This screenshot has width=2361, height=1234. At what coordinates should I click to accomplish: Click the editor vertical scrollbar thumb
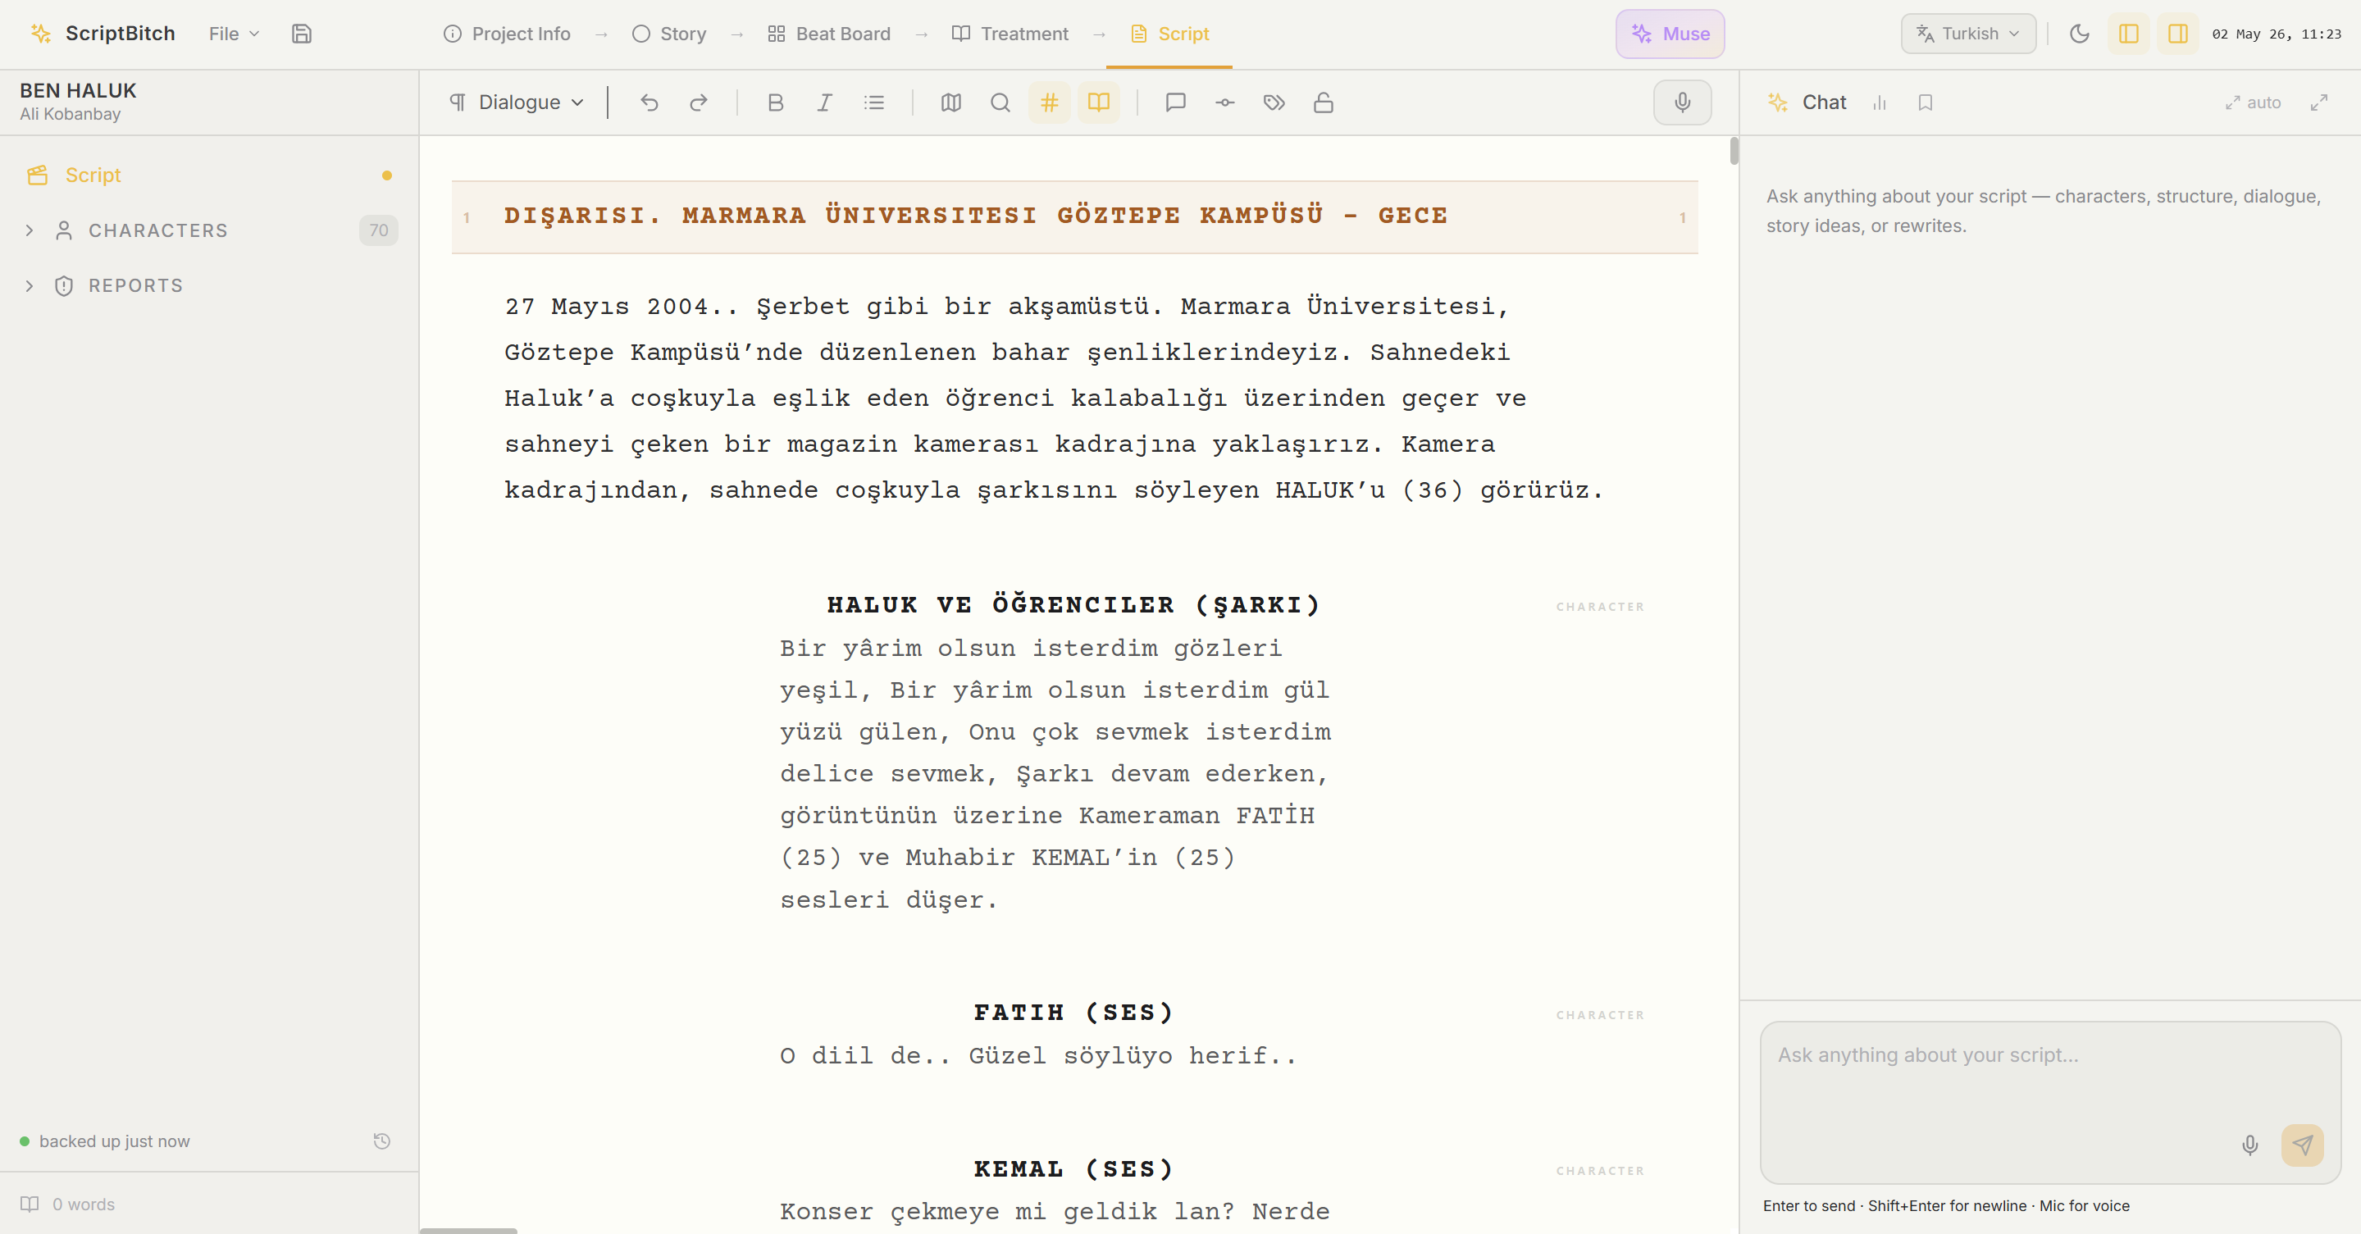point(1734,151)
